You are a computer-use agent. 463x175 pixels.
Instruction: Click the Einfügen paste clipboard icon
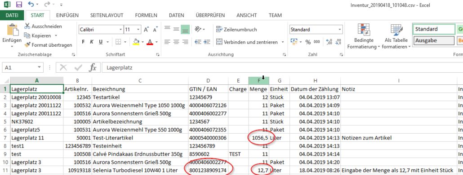(x=12, y=30)
